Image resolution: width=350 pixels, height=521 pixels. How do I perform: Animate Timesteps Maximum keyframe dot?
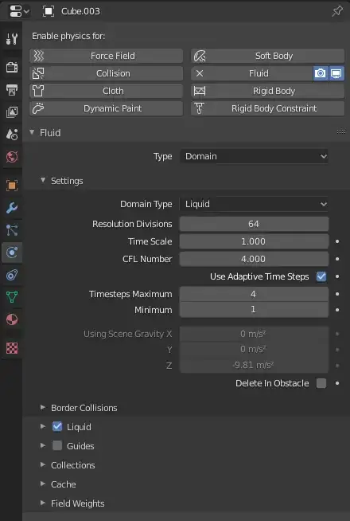[x=337, y=294]
